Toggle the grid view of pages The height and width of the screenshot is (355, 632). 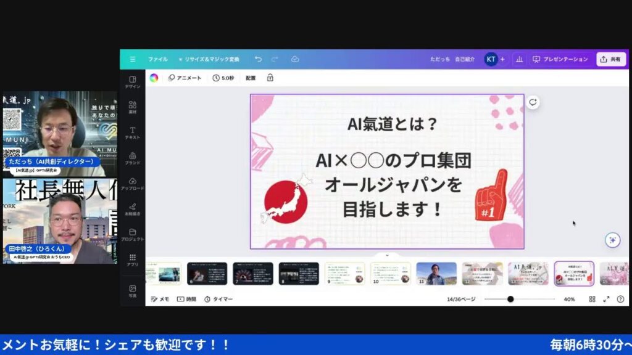592,299
